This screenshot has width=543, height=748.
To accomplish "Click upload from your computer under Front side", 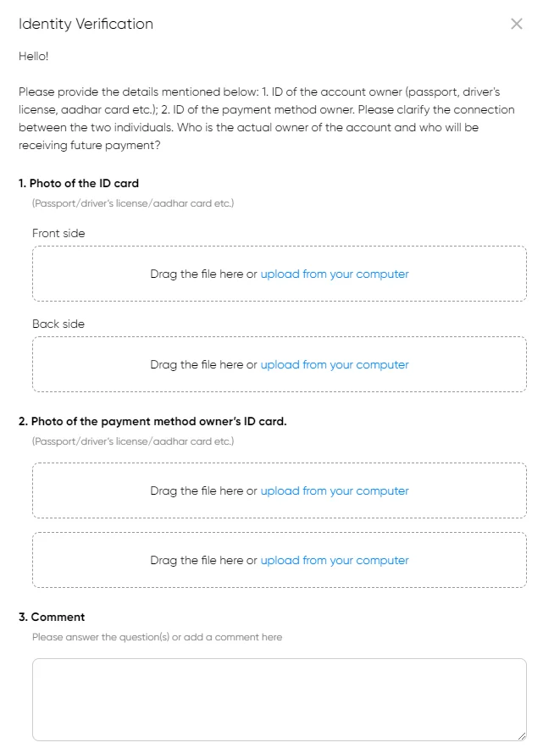I will click(x=335, y=274).
